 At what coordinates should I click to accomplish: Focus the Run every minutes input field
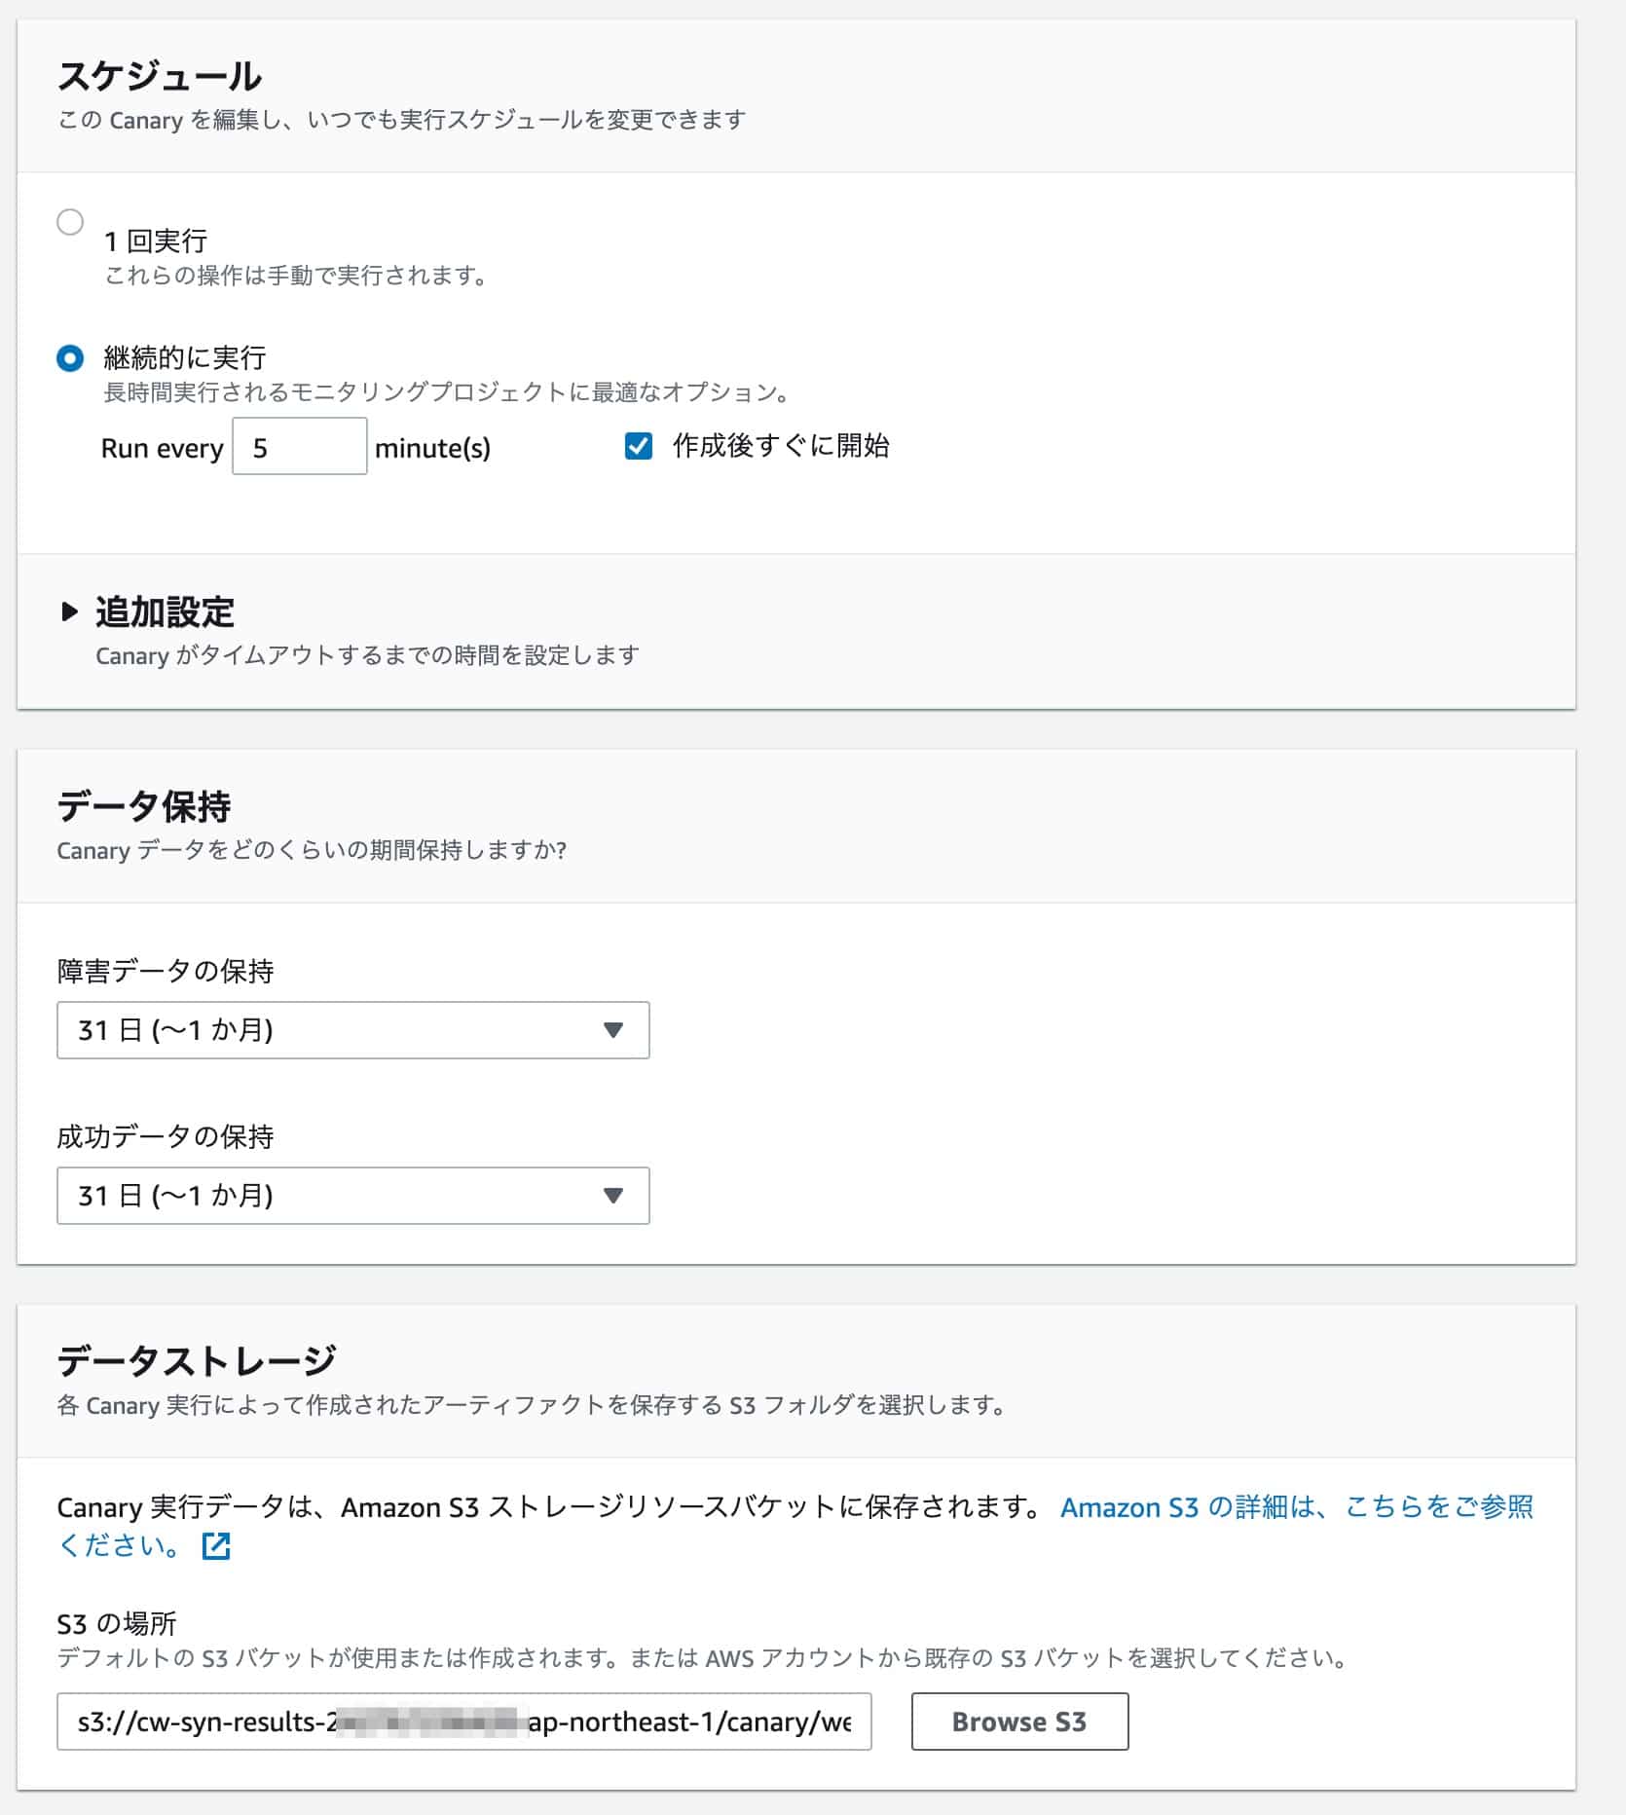[300, 447]
